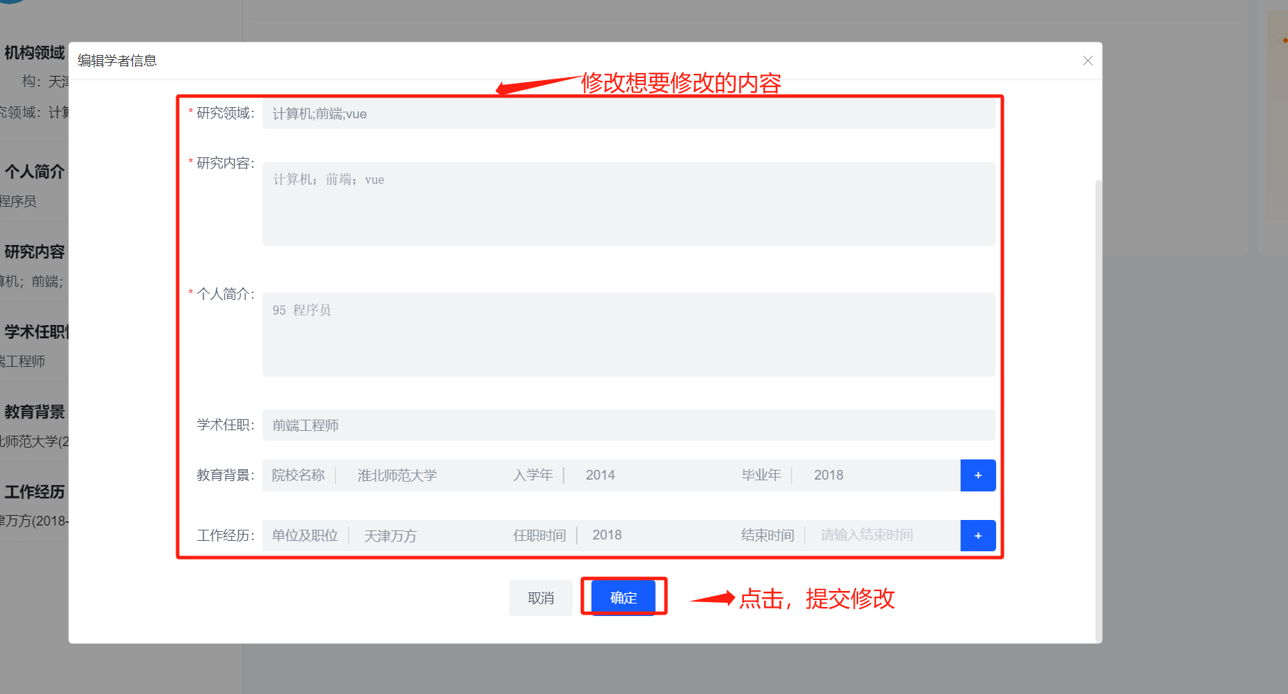Click into the 个人简介 text area
1288x694 pixels.
[x=627, y=335]
